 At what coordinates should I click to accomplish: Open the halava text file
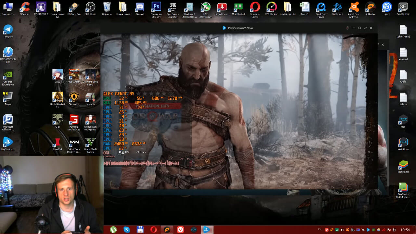coord(403,99)
